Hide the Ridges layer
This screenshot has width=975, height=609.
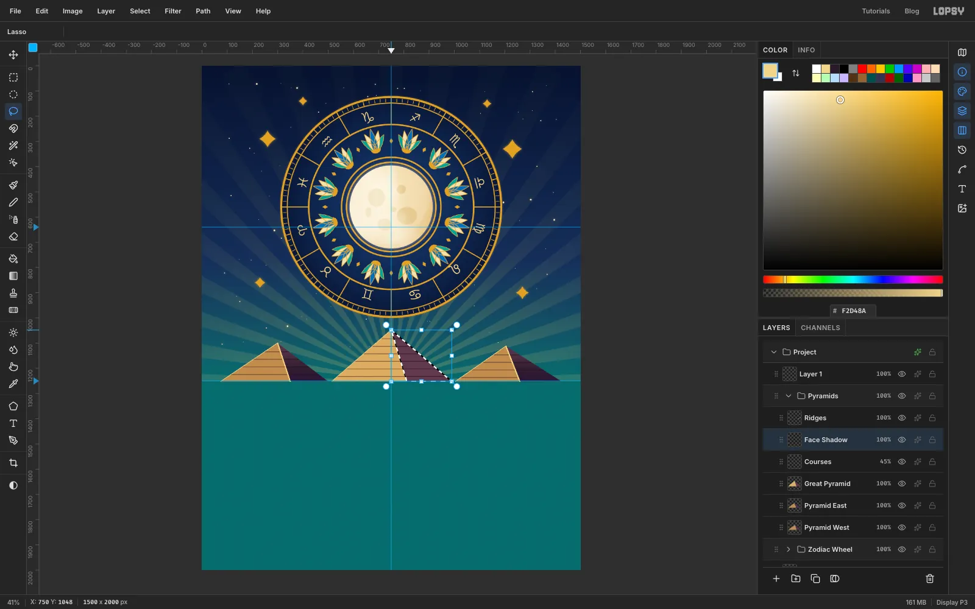click(902, 418)
